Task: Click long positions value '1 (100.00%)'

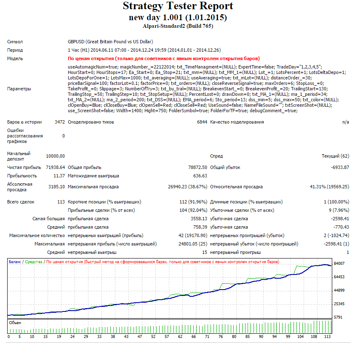Action: coord(336,202)
